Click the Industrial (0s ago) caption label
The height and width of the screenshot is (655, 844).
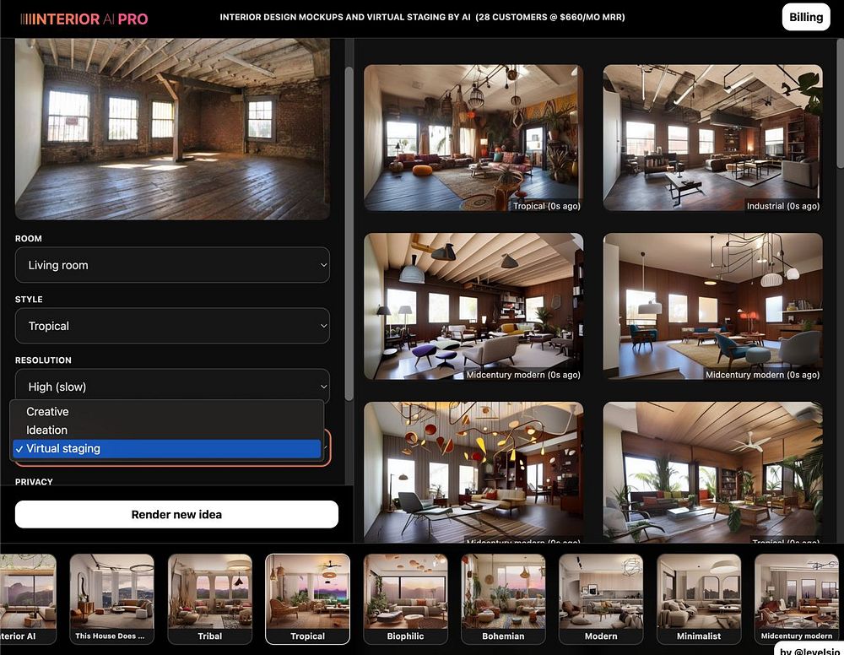point(782,206)
